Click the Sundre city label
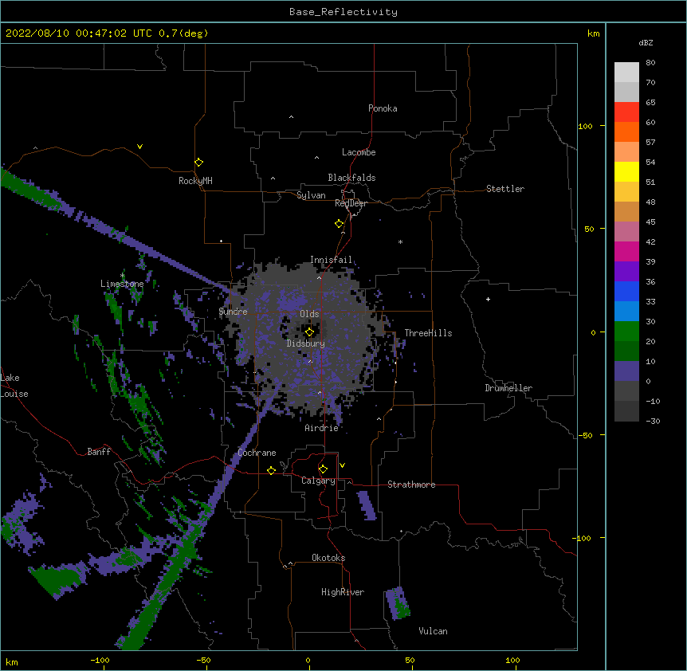The width and height of the screenshot is (687, 671). [233, 312]
